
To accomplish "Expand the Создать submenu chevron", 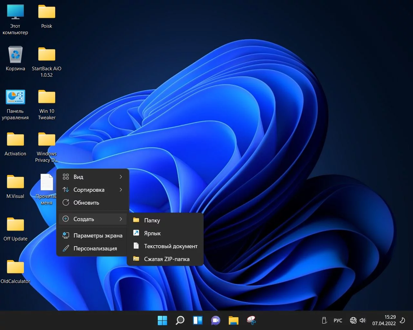I will pyautogui.click(x=121, y=219).
